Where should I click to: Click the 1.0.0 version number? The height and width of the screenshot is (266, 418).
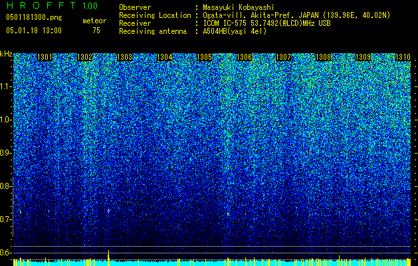pos(90,6)
